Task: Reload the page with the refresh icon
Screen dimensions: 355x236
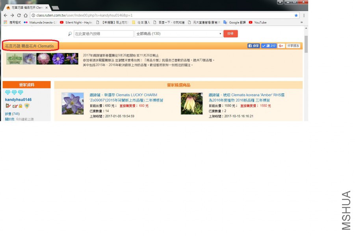Action: pyautogui.click(x=19, y=15)
